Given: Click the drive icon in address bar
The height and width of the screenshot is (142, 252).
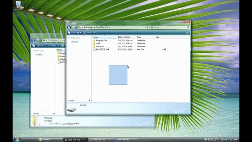Looking at the screenshot, I should click(80, 27).
